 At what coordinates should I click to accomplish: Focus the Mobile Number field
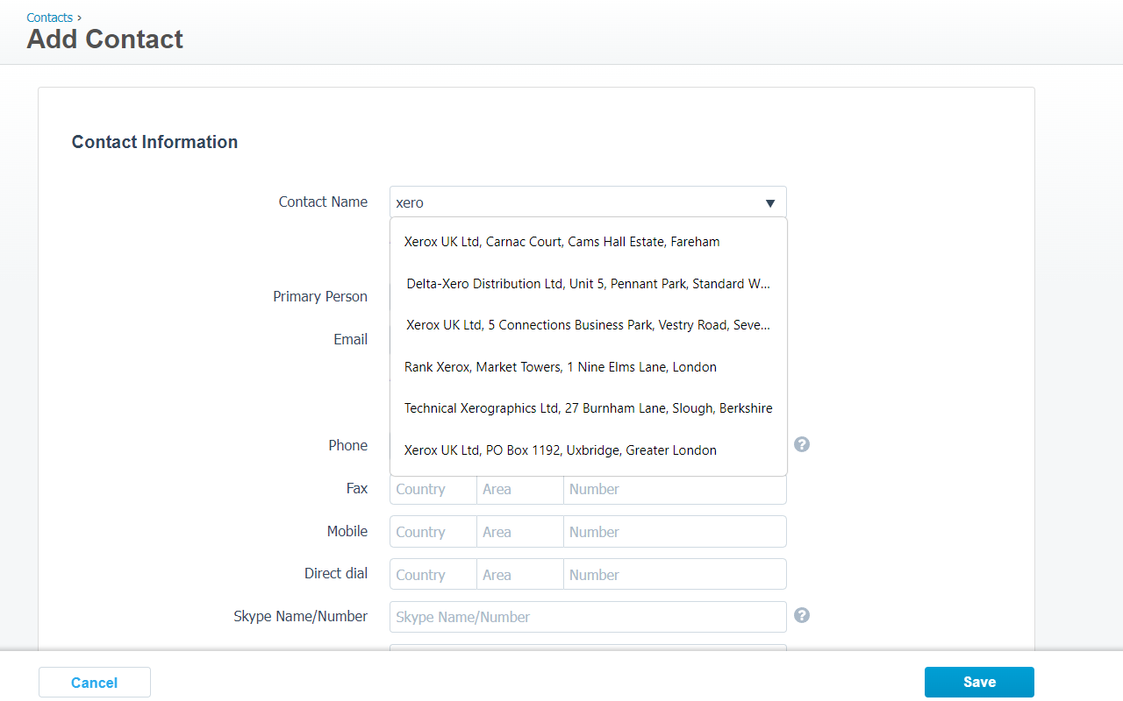point(675,532)
